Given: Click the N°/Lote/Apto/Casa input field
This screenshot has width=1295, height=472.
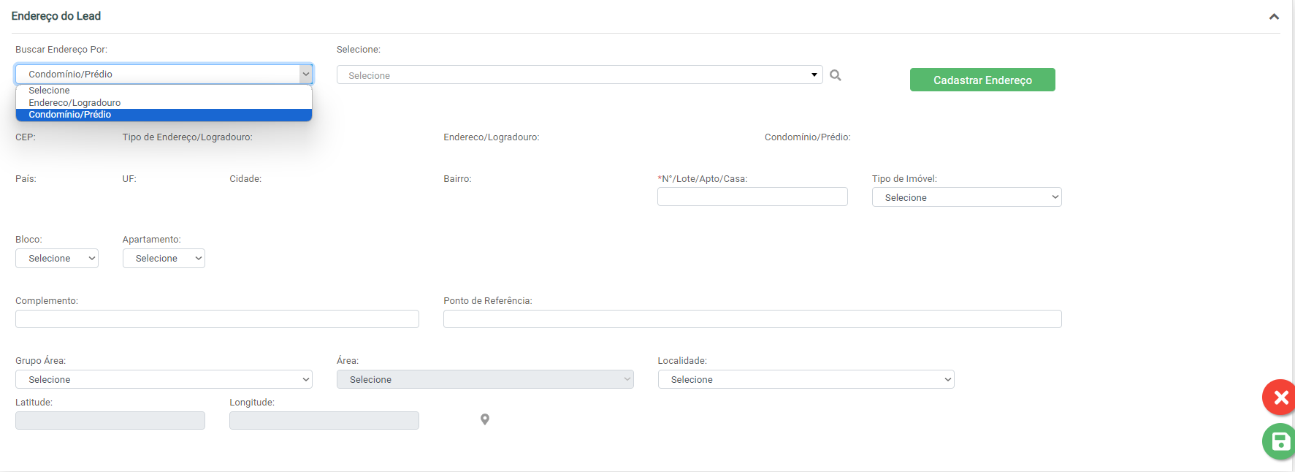Looking at the screenshot, I should [x=752, y=197].
